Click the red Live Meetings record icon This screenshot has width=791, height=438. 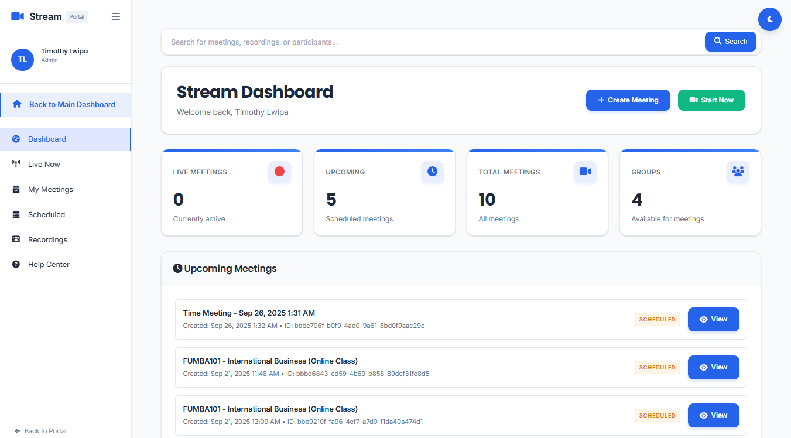pyautogui.click(x=279, y=172)
